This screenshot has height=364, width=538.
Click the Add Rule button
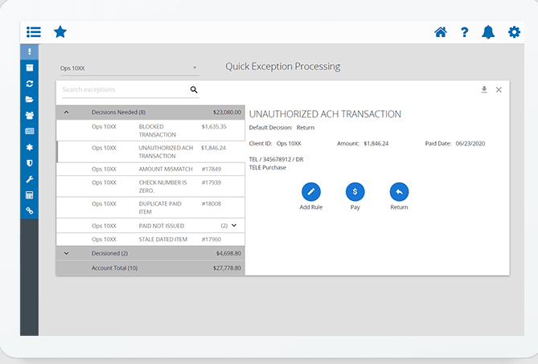click(x=310, y=192)
